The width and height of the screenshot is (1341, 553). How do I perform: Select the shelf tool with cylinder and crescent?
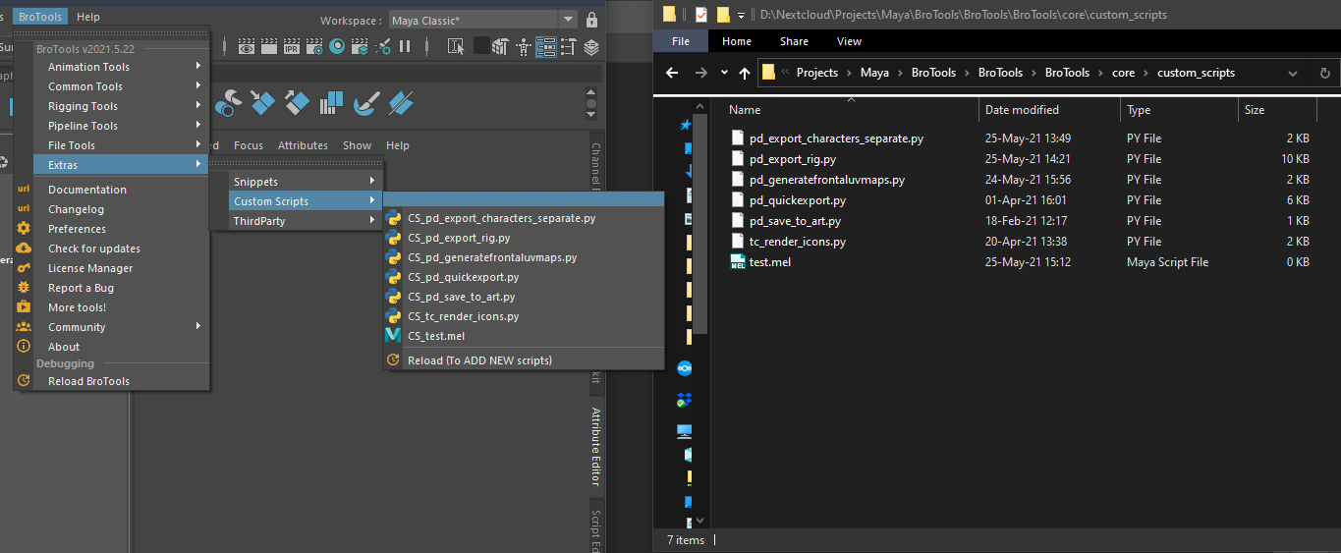229,102
